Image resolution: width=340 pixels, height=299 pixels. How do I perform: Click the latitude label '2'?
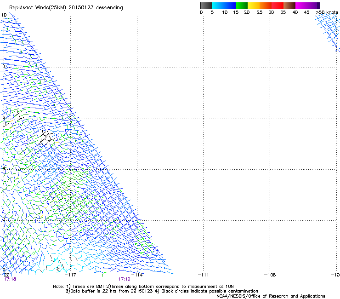pyautogui.click(x=4, y=219)
